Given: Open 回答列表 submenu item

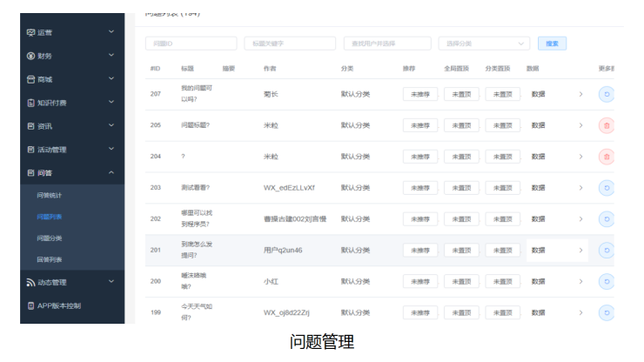Looking at the screenshot, I should click(50, 259).
